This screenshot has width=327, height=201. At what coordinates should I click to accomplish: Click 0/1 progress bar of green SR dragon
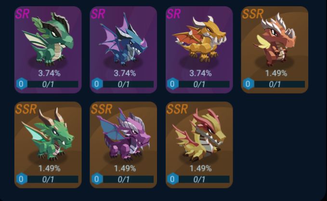click(52, 84)
